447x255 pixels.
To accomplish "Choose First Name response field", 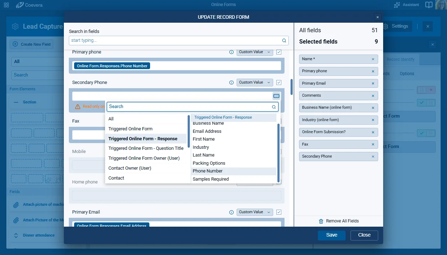I will coord(234,139).
